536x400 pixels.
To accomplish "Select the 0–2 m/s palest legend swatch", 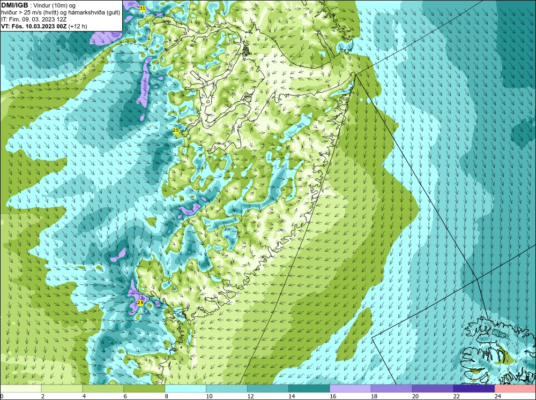I will [21, 389].
